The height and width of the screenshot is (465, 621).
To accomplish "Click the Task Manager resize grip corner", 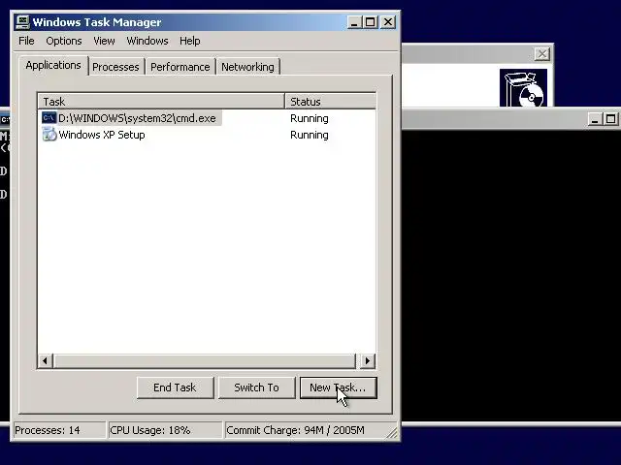I will tap(392, 433).
